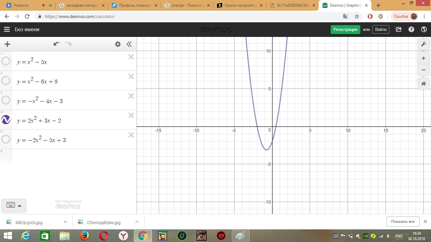Translate this page using the translate icon
This screenshot has width=431, height=242.
click(x=346, y=16)
